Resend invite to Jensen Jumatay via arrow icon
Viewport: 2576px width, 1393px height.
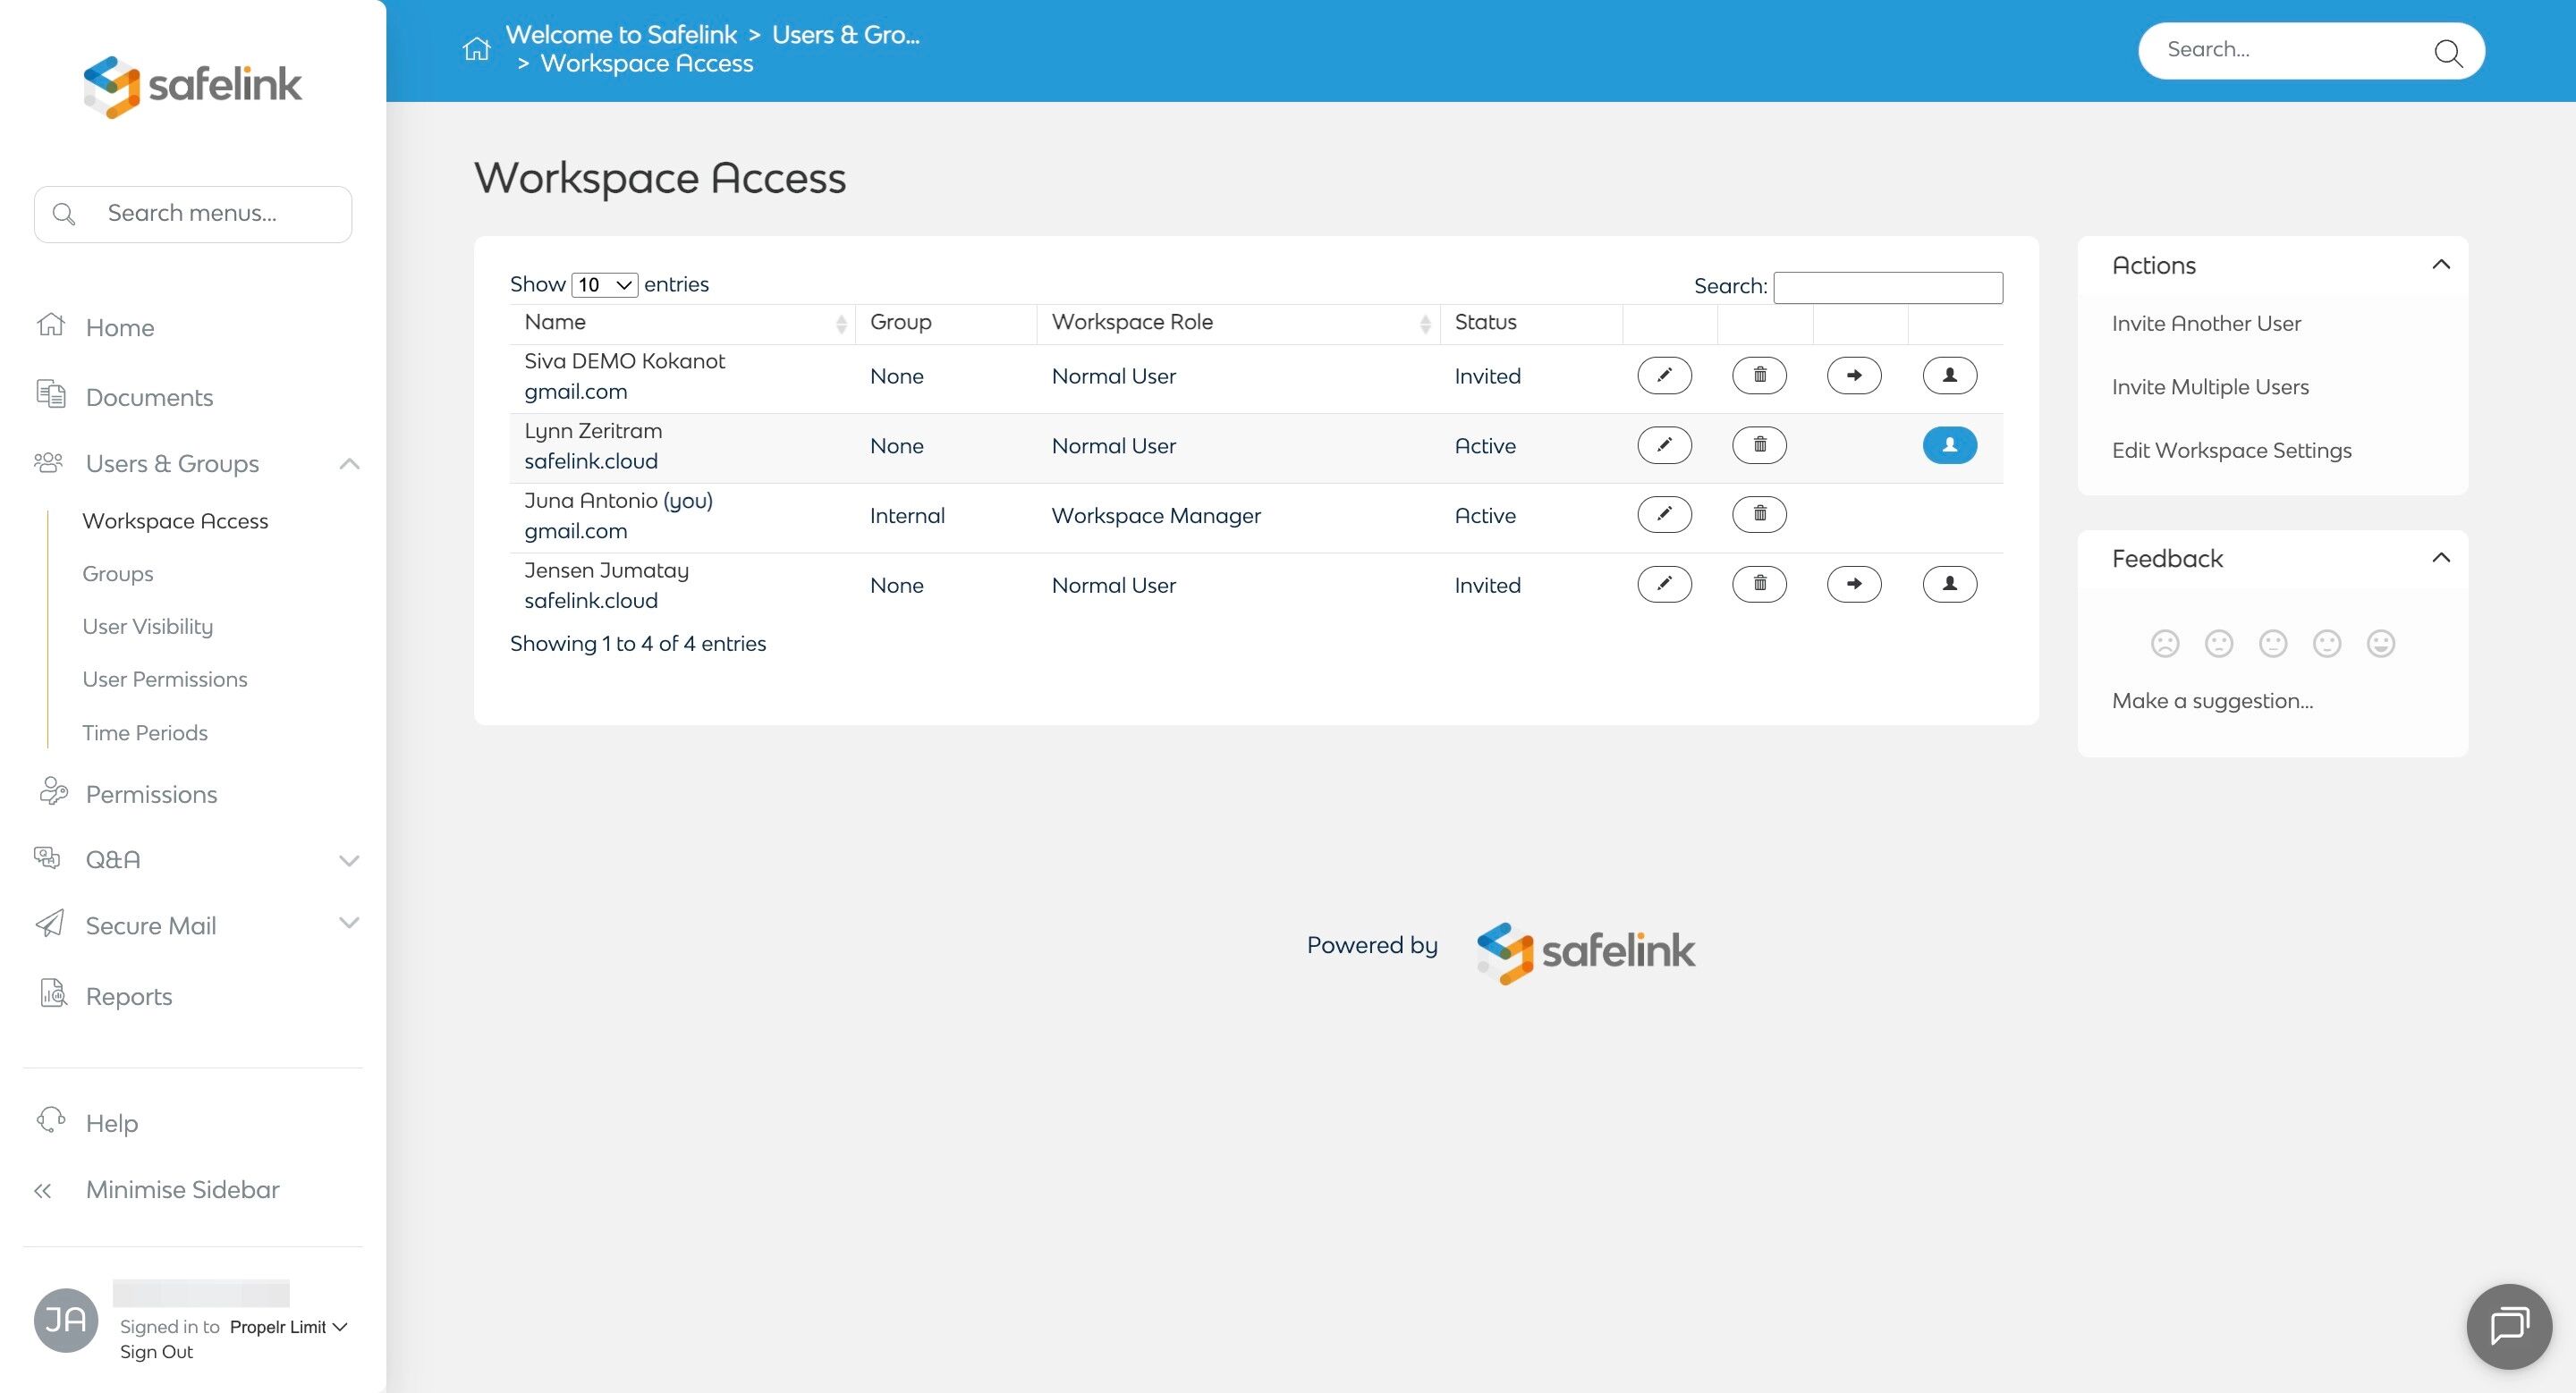[1854, 585]
